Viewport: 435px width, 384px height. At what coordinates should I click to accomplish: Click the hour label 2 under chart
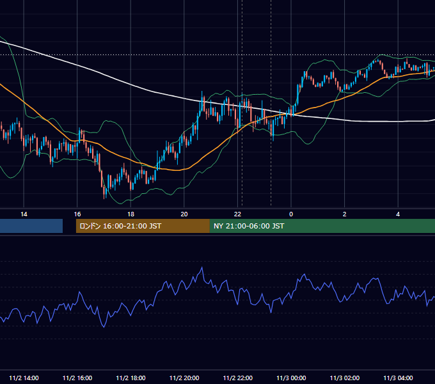[345, 214]
